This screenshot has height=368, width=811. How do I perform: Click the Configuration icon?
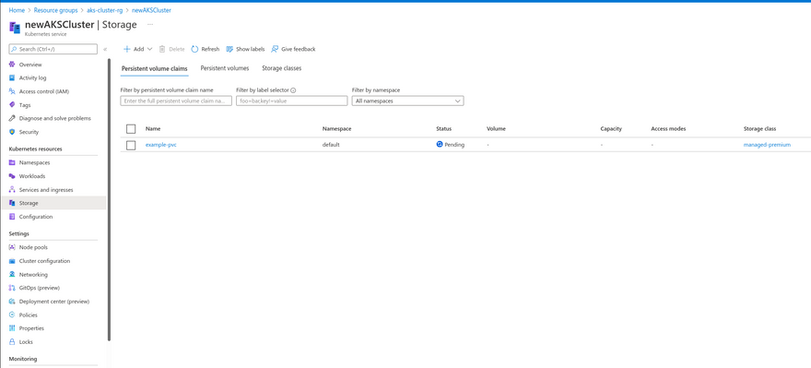coord(12,217)
